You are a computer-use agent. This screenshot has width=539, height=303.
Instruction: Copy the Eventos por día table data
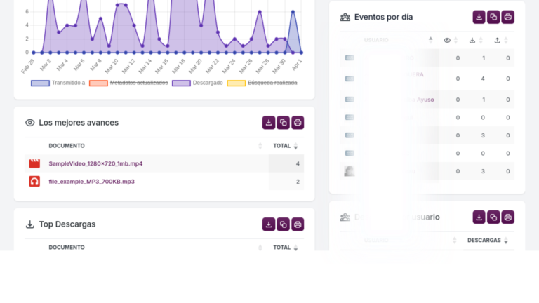(493, 17)
